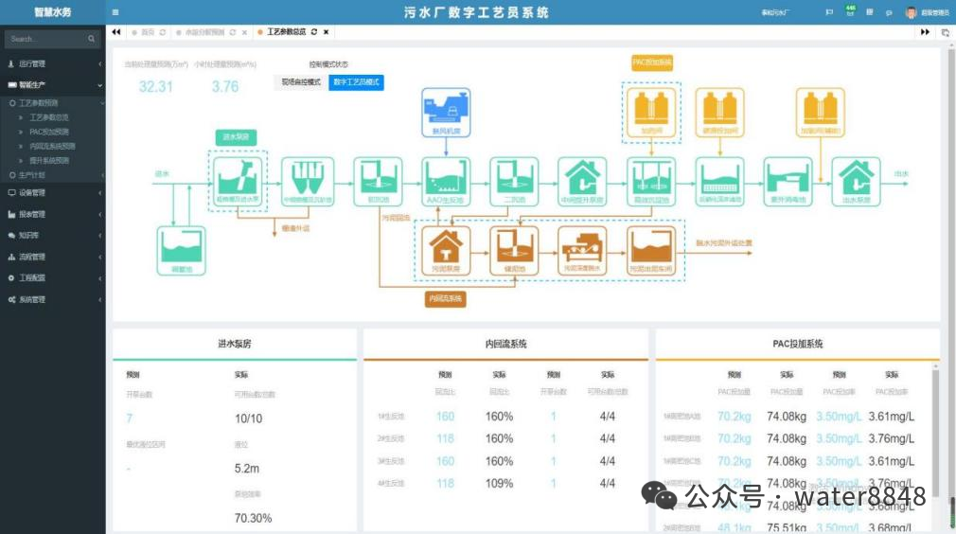Focus the sidebar Search input field
This screenshot has width=956, height=534.
coord(46,39)
